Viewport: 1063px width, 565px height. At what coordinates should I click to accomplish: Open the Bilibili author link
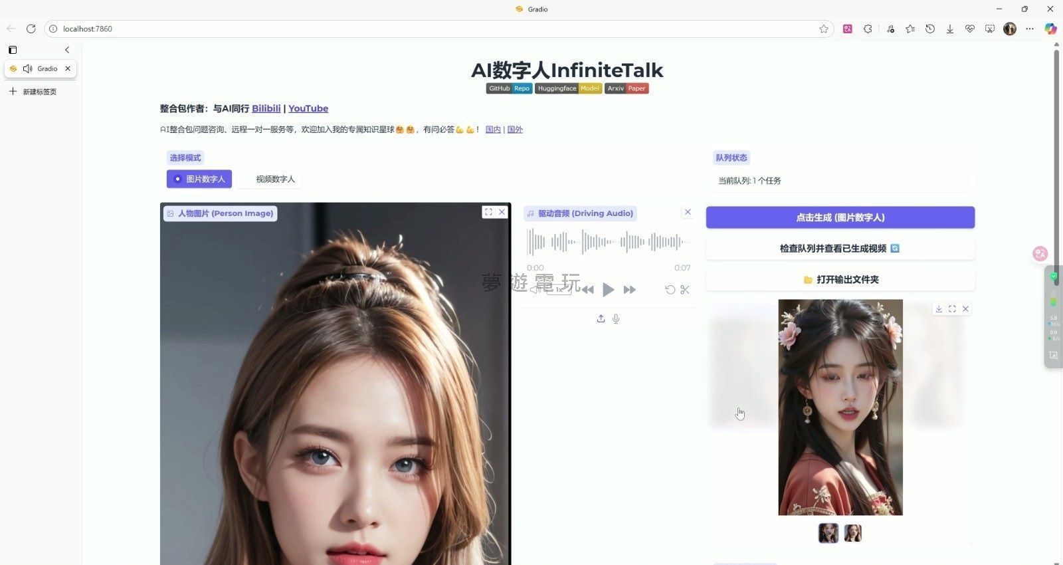[266, 108]
